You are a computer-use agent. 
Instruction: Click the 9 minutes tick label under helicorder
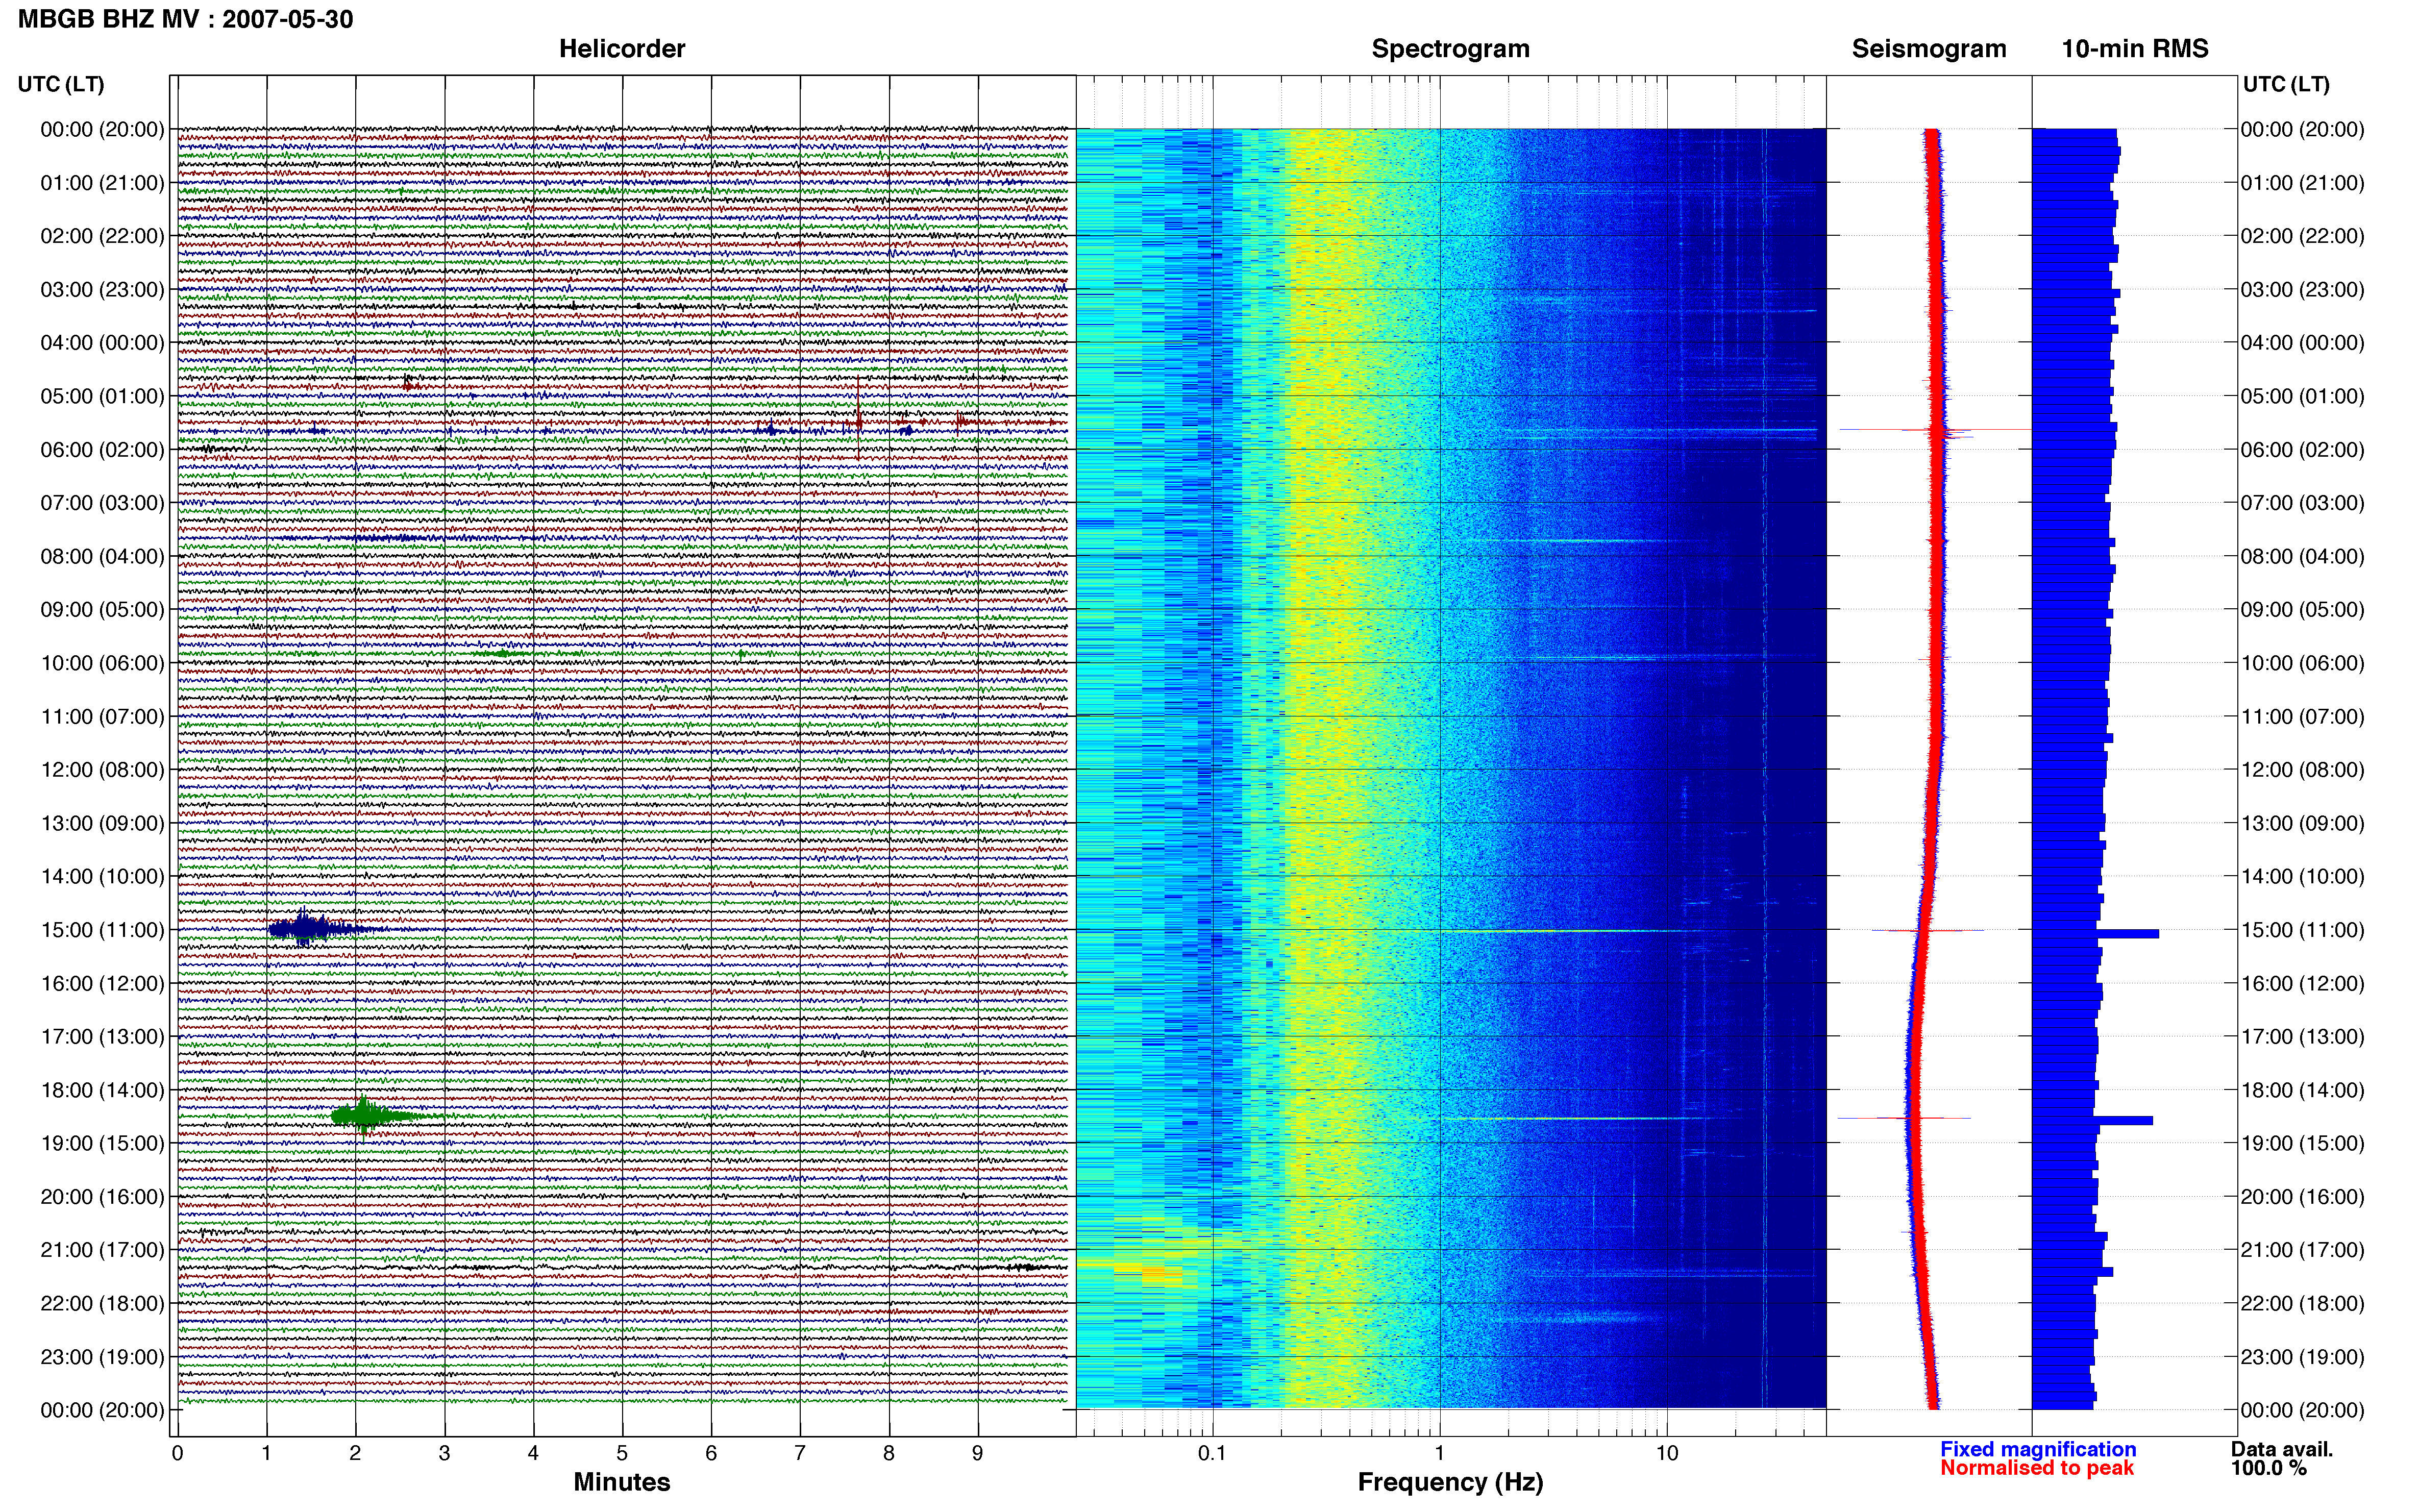[977, 1453]
